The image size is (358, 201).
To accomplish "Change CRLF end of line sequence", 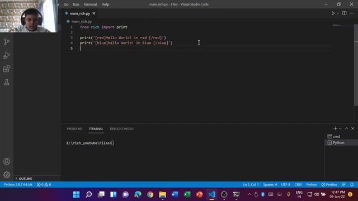I will [298, 185].
